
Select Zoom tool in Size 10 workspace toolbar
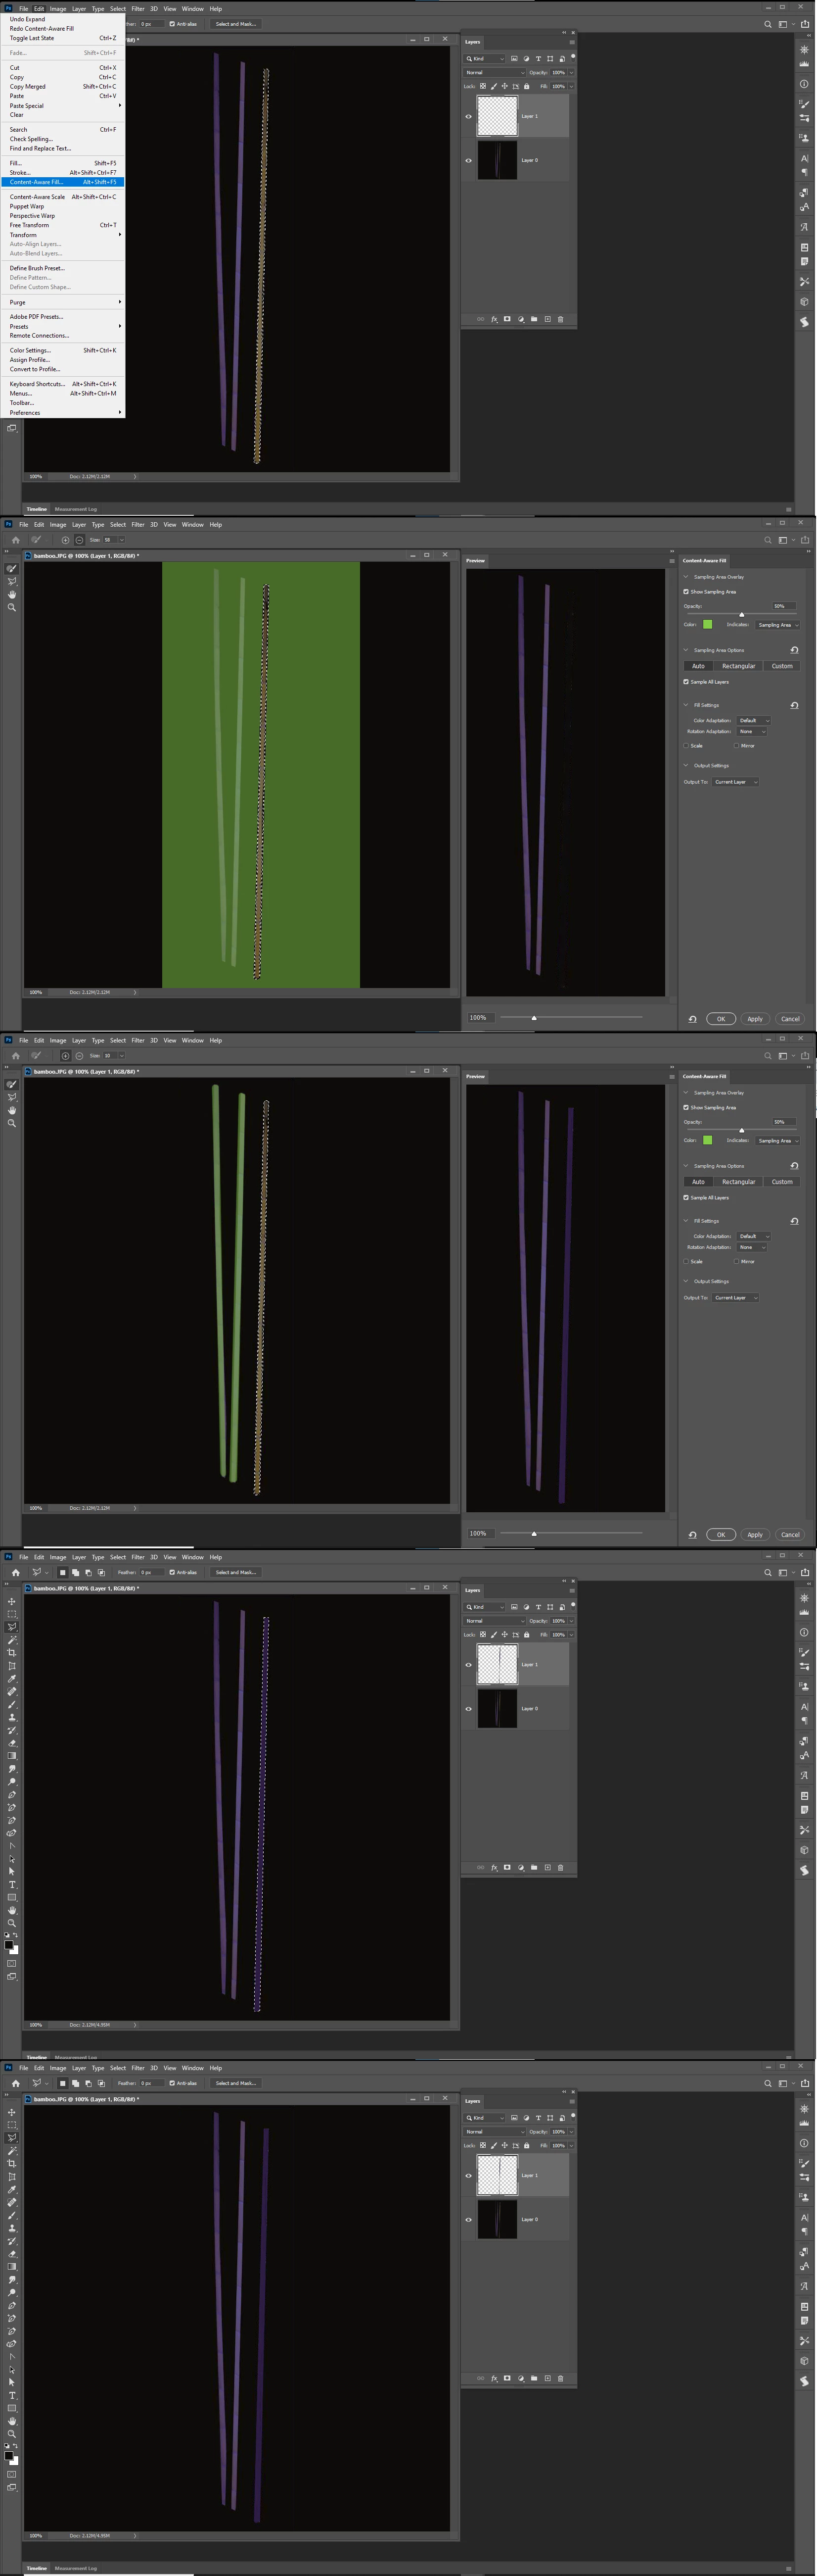click(12, 1123)
